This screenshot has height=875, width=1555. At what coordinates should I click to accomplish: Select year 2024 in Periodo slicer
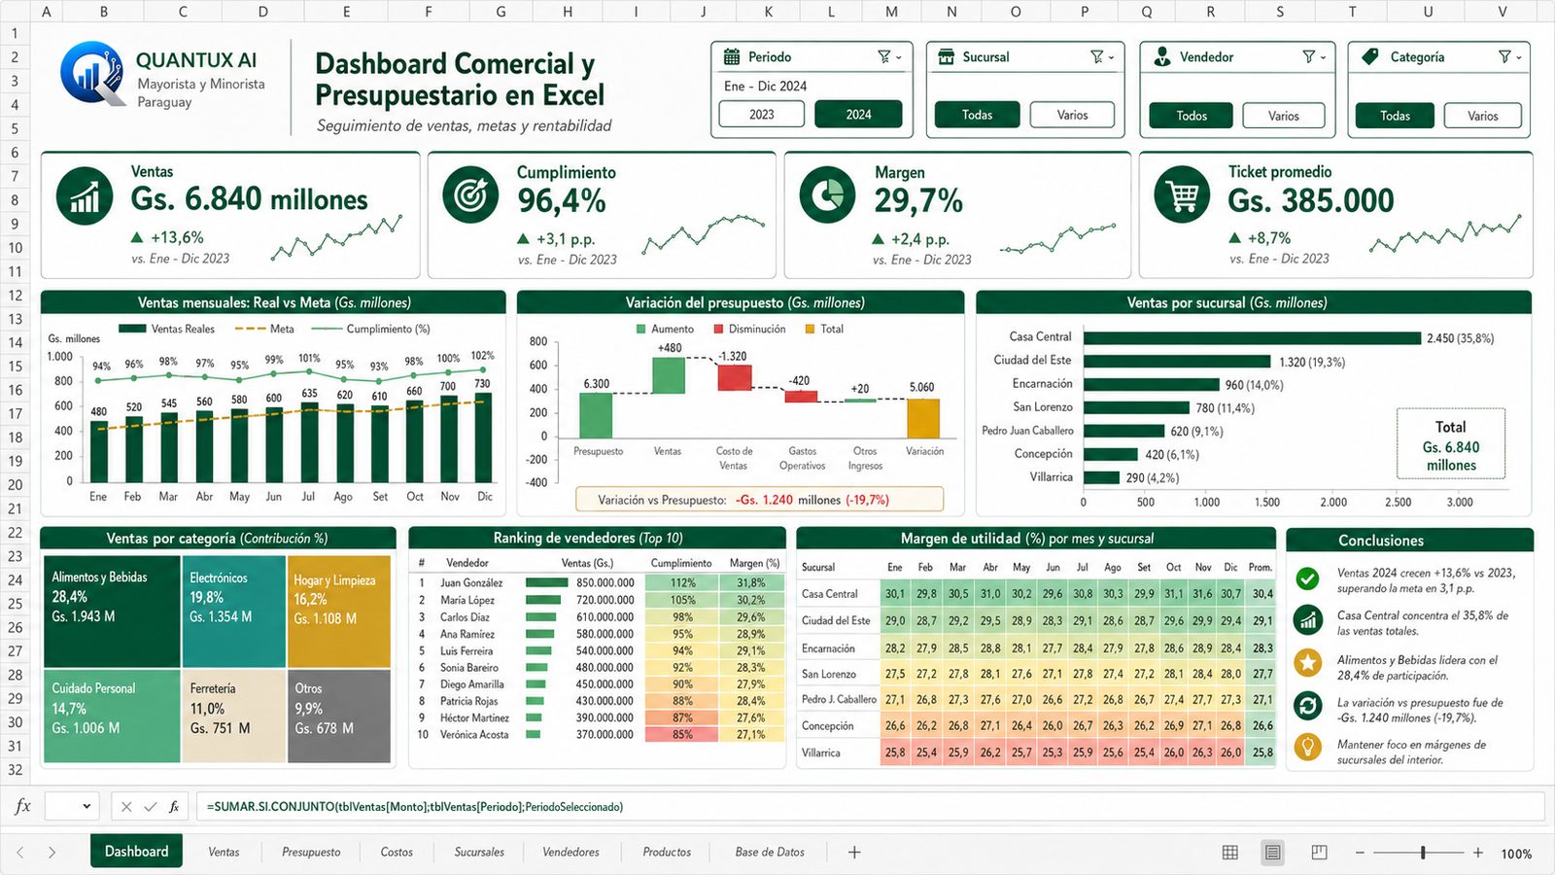coord(858,115)
